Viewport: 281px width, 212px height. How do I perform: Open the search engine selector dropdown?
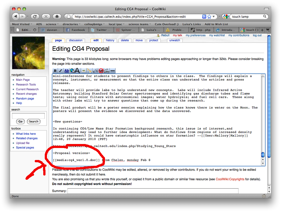[x=226, y=17]
